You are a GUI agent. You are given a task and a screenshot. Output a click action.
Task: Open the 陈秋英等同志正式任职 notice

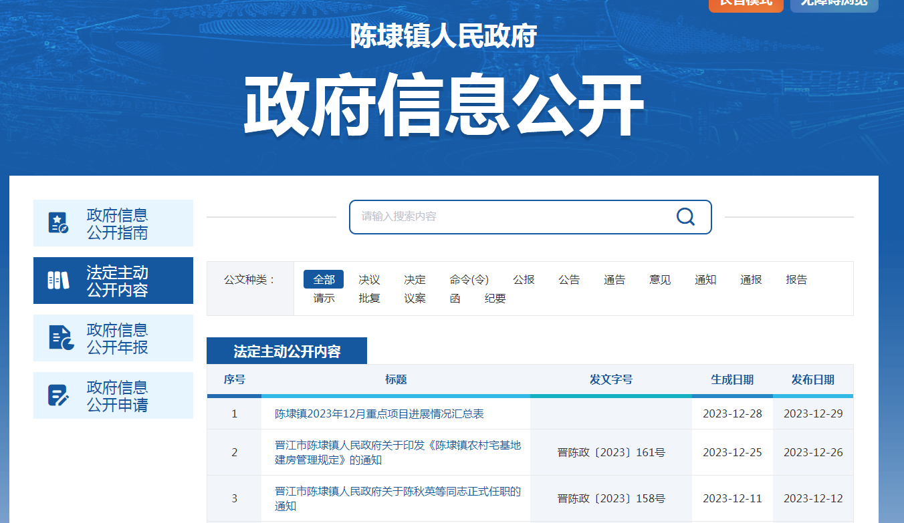(x=397, y=498)
